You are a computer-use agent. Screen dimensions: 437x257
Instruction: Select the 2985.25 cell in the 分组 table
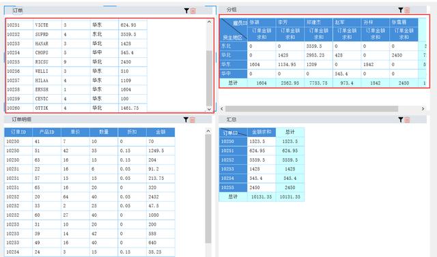(318, 55)
